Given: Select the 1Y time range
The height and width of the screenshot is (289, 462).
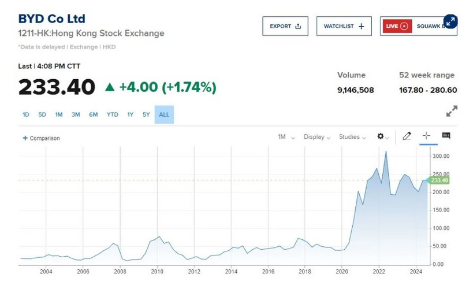Looking at the screenshot, I should point(131,114).
